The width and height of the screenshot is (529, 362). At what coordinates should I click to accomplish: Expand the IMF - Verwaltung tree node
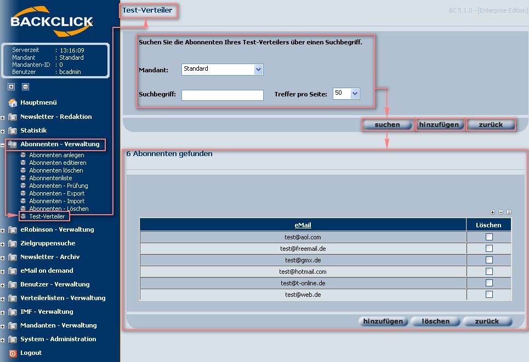point(2,313)
